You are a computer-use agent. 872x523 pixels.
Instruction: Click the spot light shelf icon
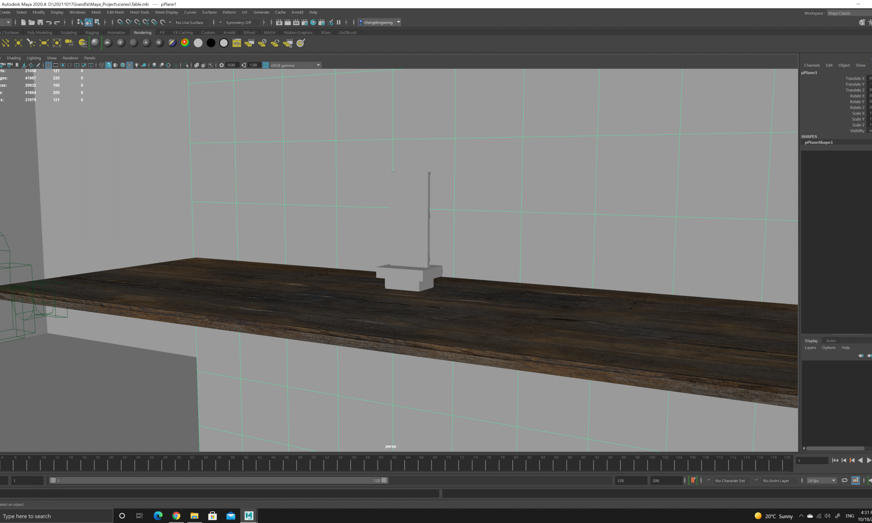point(31,43)
